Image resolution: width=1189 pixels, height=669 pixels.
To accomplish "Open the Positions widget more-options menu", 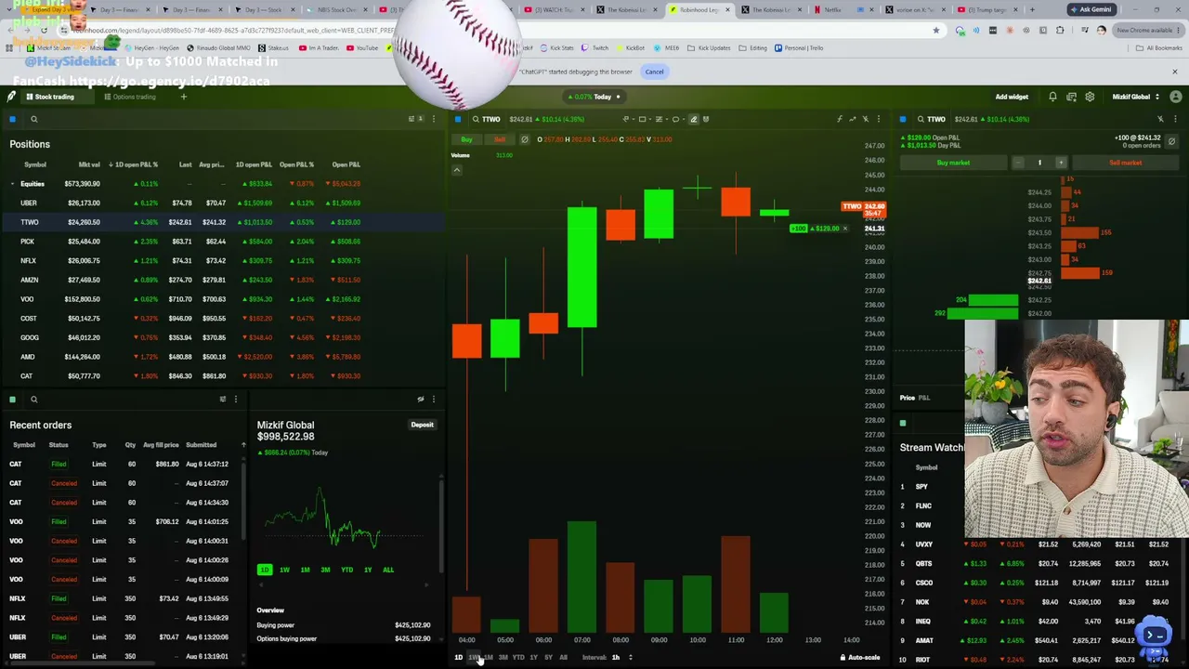I will coord(433,119).
